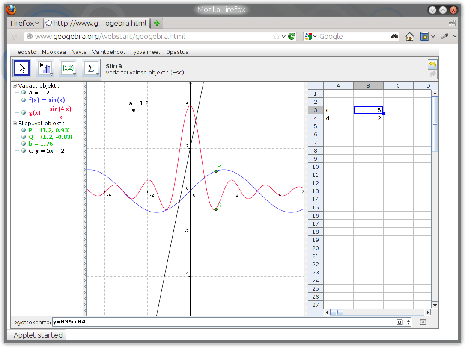This screenshot has width=465, height=347.
Task: Select the Sigma sum tool
Action: click(x=91, y=68)
